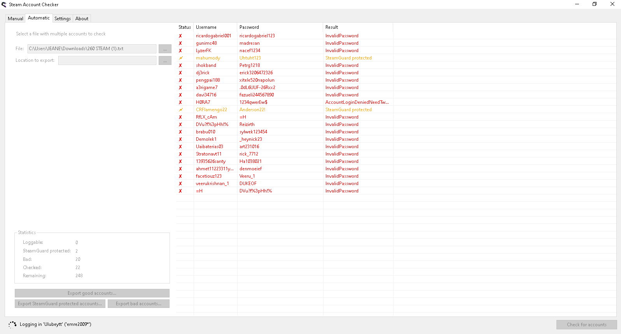Image resolution: width=621 pixels, height=334 pixels.
Task: Select the invalid status icon for LyzerFK
Action: click(x=180, y=51)
